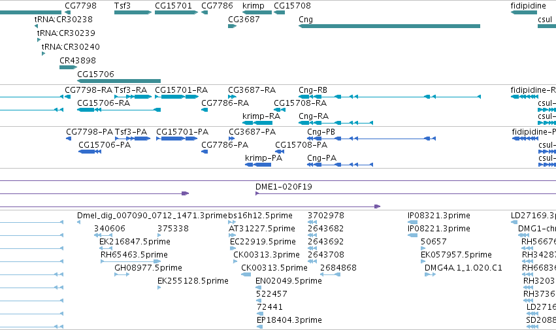Click EK057957.5prime label
The height and width of the screenshot is (330, 556).
(x=456, y=255)
